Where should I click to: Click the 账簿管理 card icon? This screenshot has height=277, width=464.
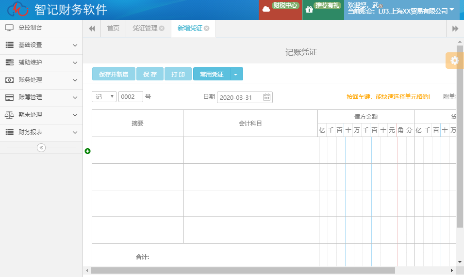click(10, 97)
